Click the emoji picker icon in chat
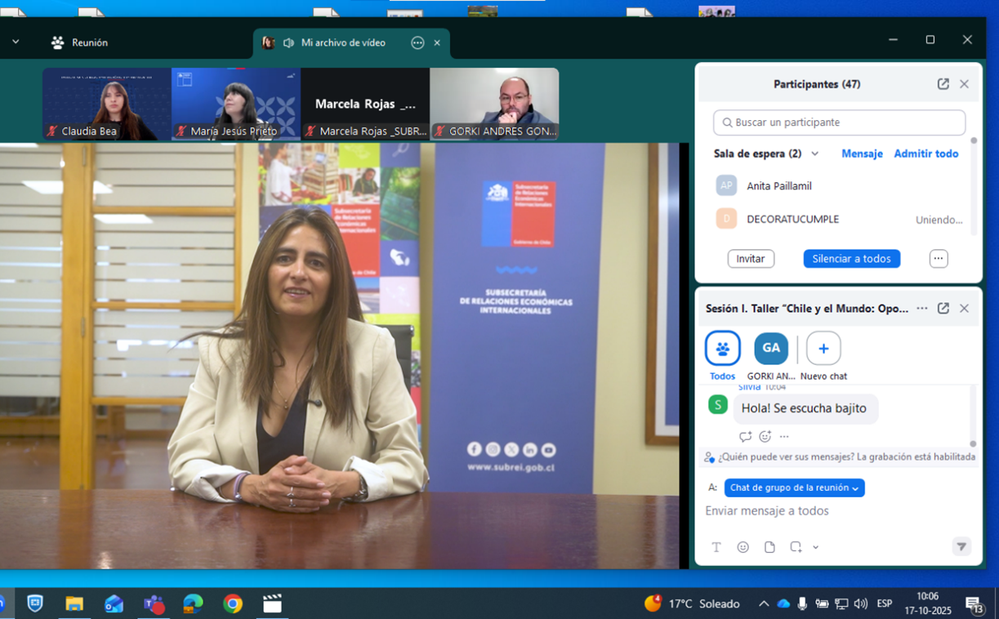 click(743, 547)
